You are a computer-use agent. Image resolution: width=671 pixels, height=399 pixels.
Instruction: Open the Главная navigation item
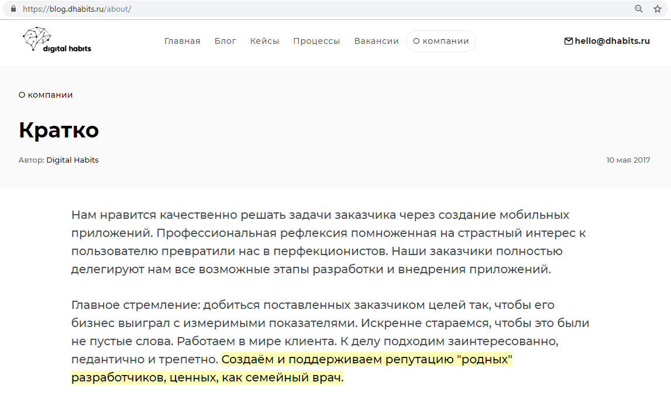[182, 41]
